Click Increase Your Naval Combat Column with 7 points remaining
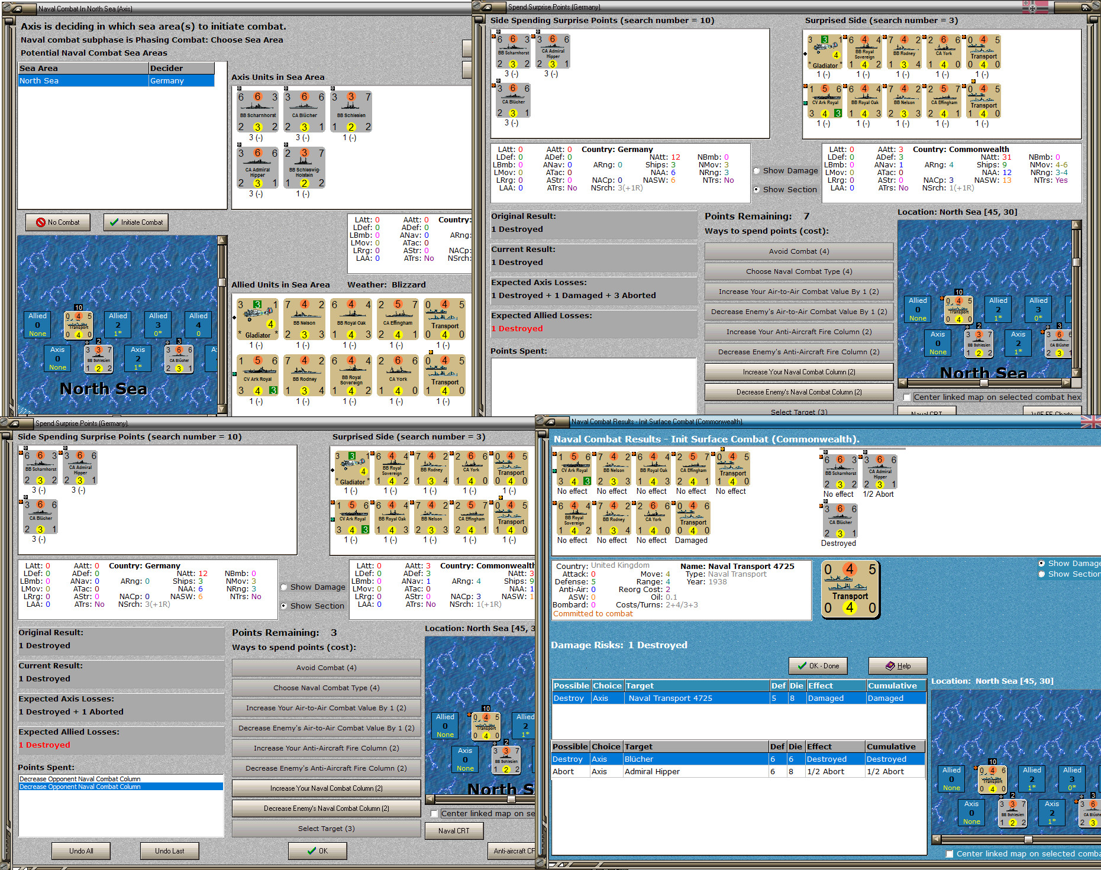1101x870 pixels. pos(799,372)
